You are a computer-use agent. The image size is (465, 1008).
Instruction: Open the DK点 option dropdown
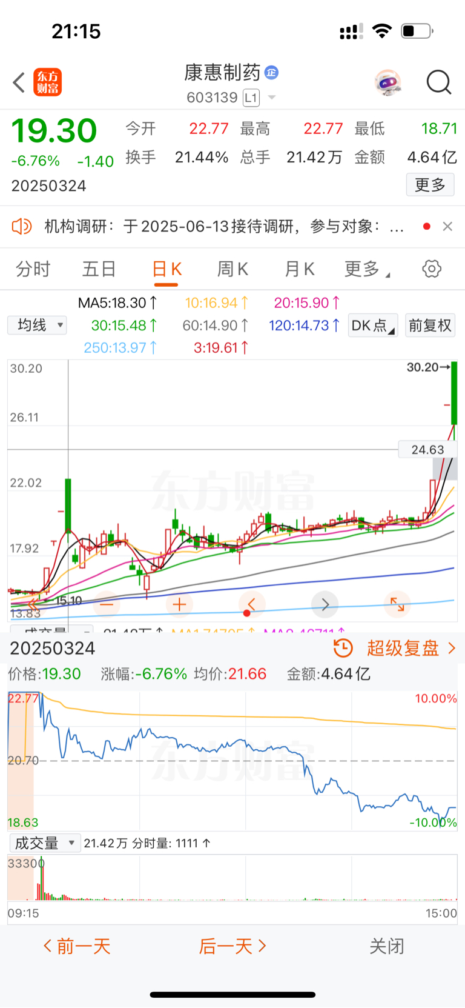pyautogui.click(x=372, y=325)
